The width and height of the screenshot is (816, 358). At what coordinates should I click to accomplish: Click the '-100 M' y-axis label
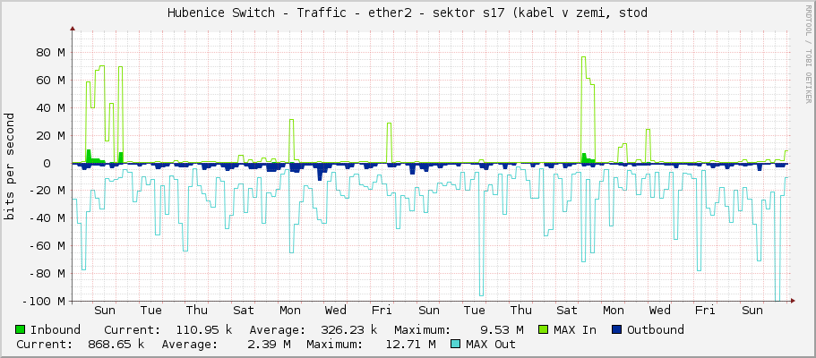point(44,302)
